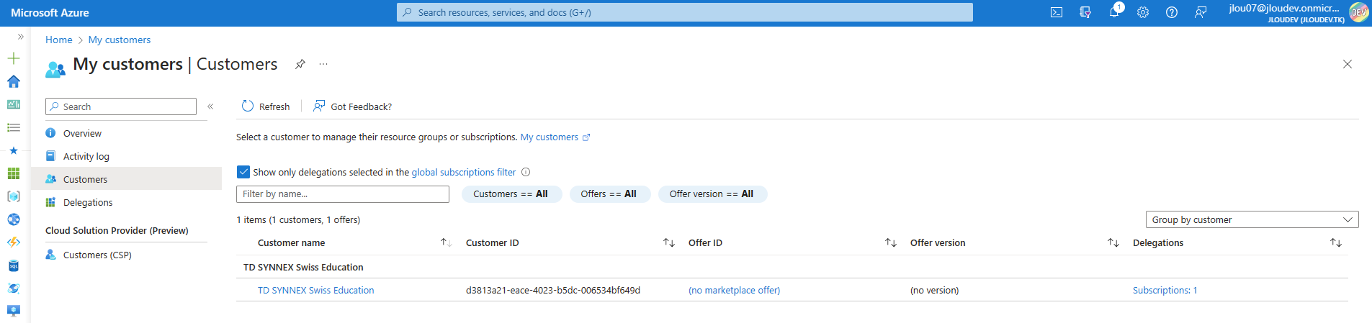Select Activity log in resource menu
This screenshot has height=323, width=1372.
[x=126, y=156]
